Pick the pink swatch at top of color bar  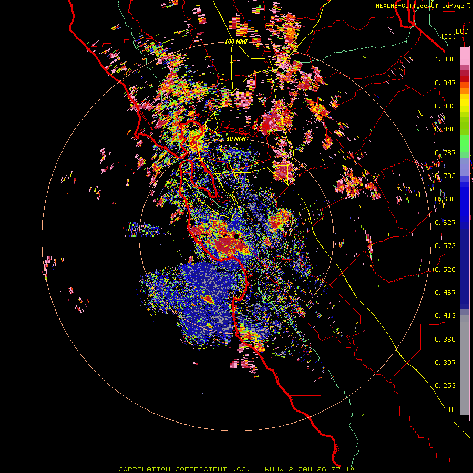[x=464, y=56]
